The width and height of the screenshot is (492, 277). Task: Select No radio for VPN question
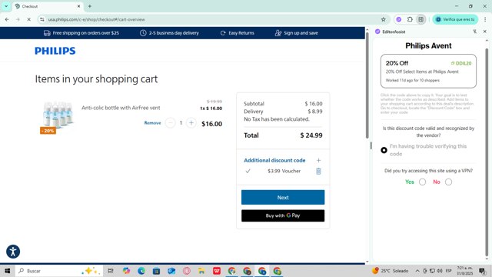click(x=448, y=182)
